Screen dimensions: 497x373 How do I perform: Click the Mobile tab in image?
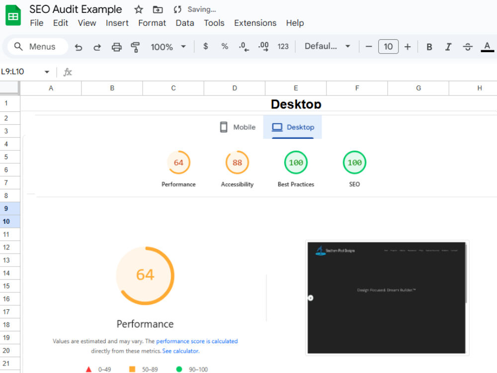click(x=238, y=127)
